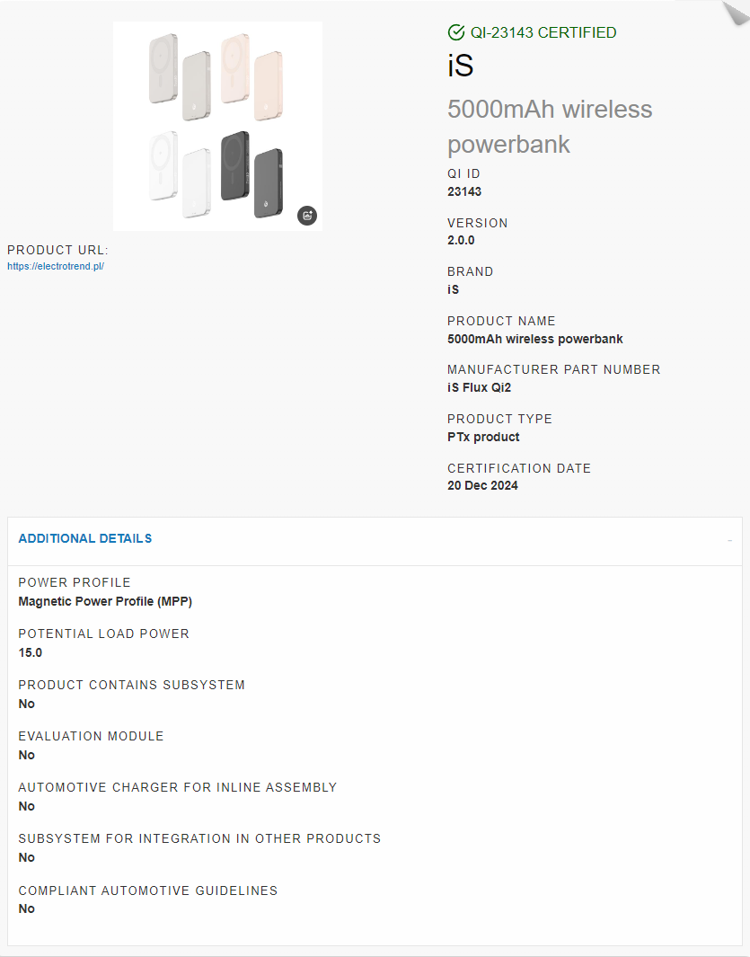Select the potential load power value 15.0
The image size is (750, 957).
pos(30,652)
